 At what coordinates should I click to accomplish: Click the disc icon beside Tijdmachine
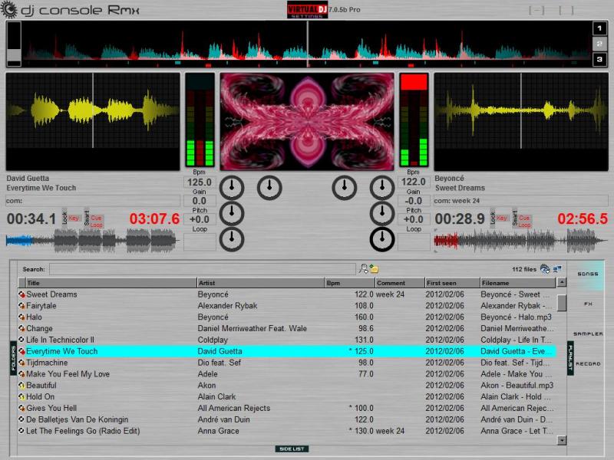coord(21,363)
